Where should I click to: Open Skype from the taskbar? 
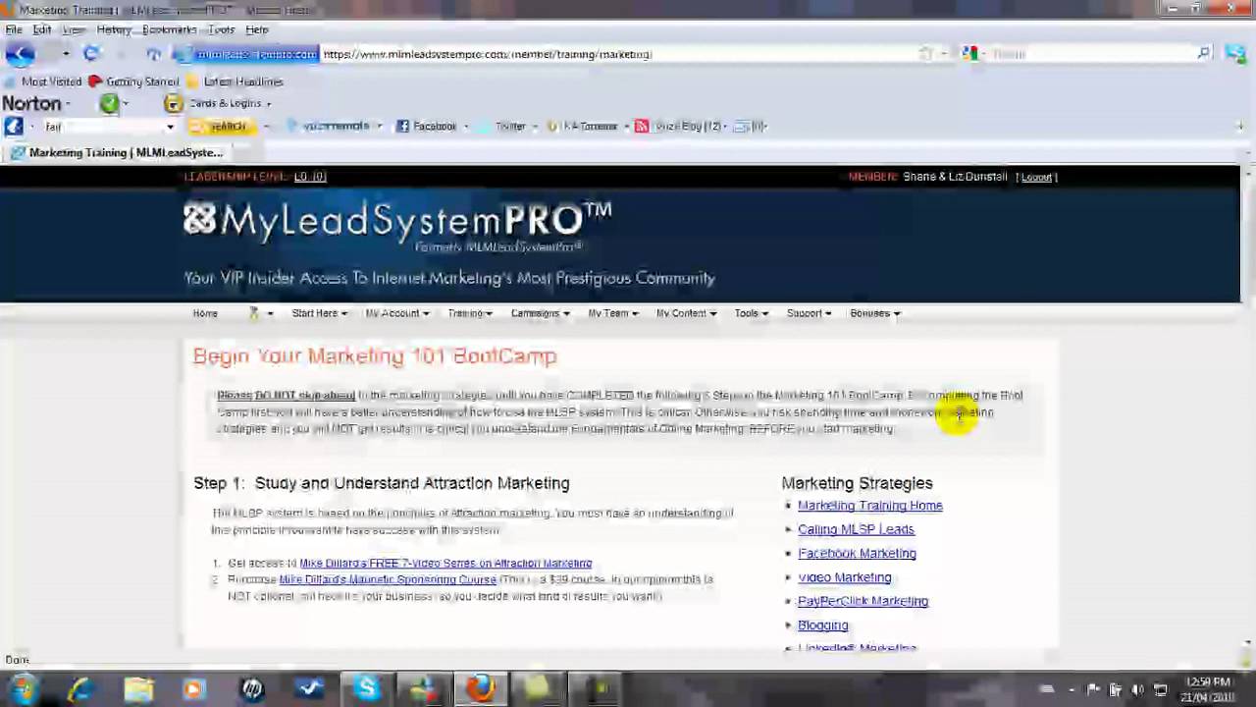click(x=367, y=689)
